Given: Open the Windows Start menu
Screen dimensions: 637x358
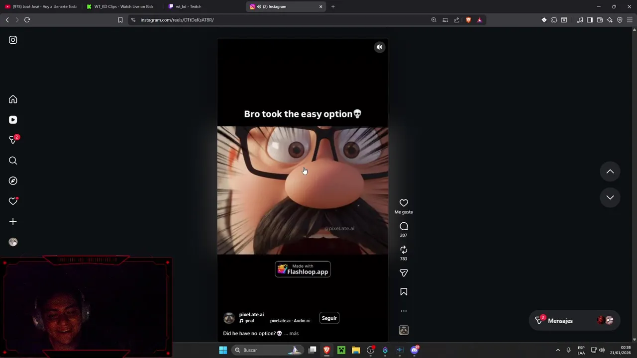Looking at the screenshot, I should pos(223,350).
